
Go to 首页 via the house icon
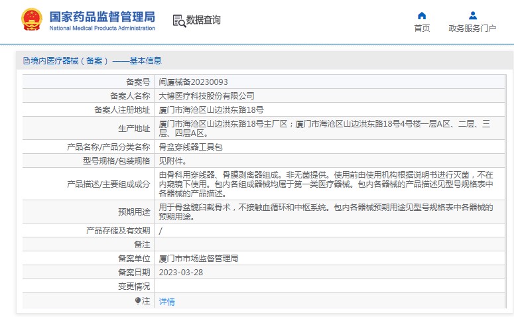(x=422, y=15)
